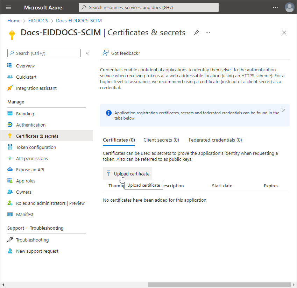Go to the EIDDOCS breadcrumb link
This screenshot has width=297, height=288.
coord(38,21)
